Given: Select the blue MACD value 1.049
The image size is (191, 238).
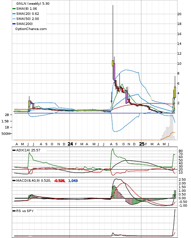Looking at the screenshot, I should [73, 181].
